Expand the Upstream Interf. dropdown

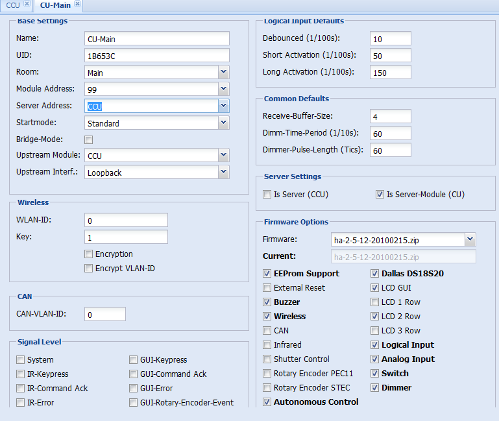click(x=224, y=172)
